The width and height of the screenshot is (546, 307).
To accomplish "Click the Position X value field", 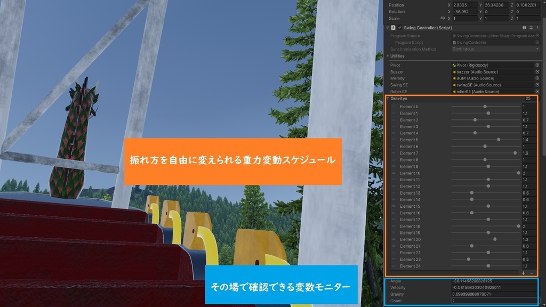I will click(x=464, y=5).
